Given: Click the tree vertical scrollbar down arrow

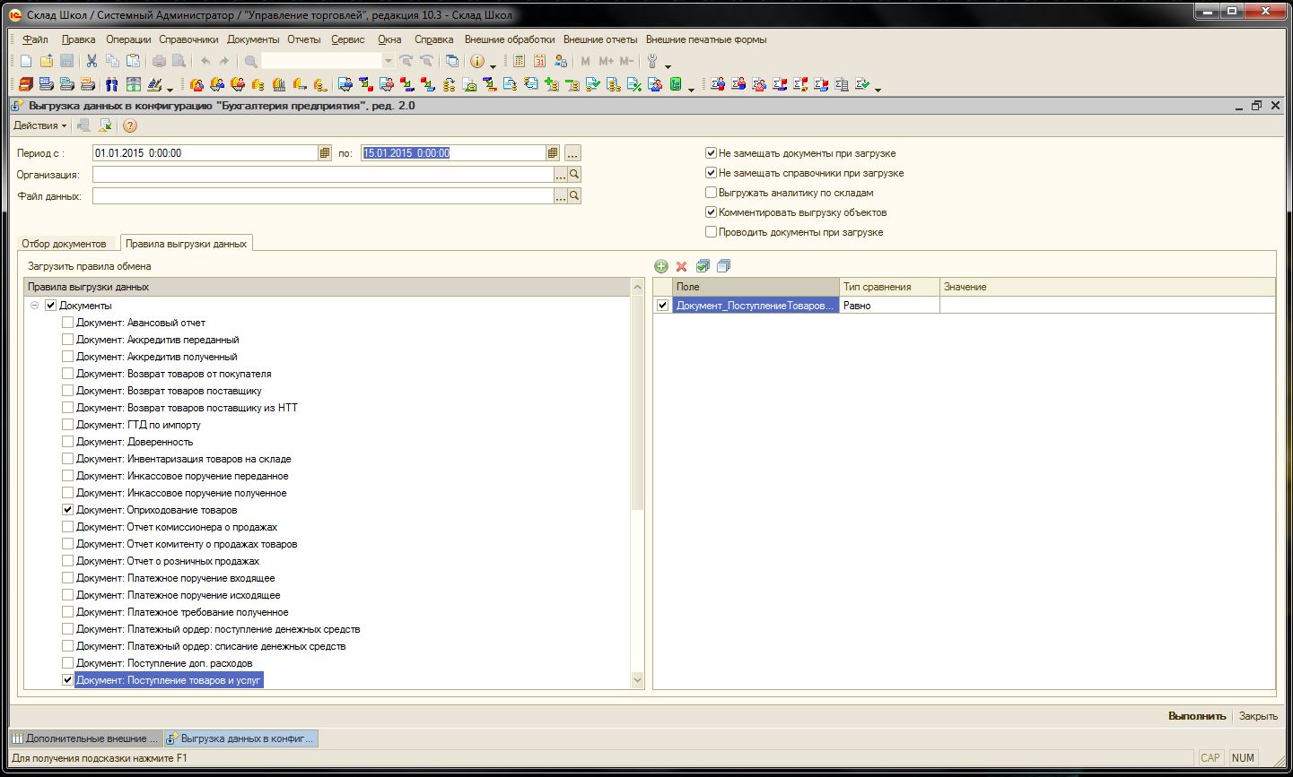Looking at the screenshot, I should pos(638,680).
